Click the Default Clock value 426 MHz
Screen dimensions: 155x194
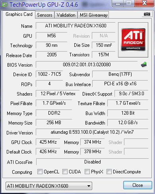pyautogui.click(x=48, y=152)
